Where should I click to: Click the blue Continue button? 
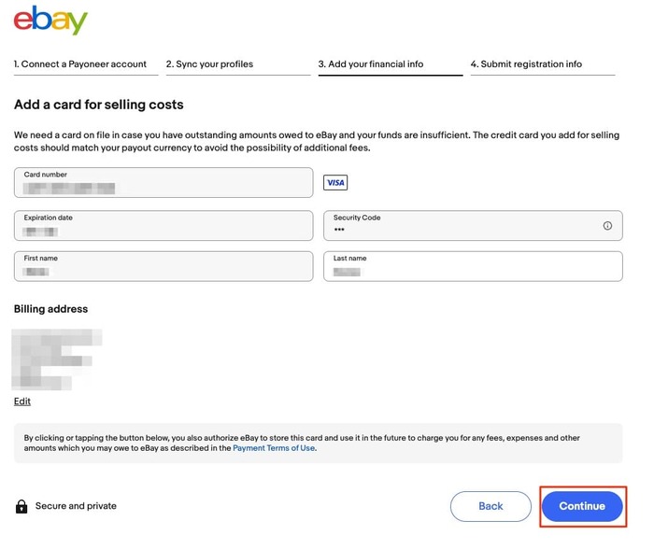[x=582, y=506]
